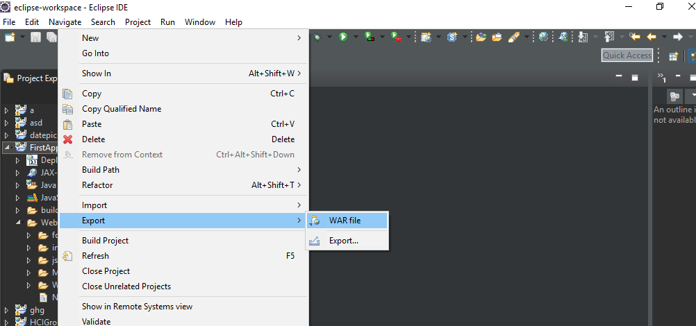The height and width of the screenshot is (326, 696).
Task: Choose Build Project
Action: 183,241
